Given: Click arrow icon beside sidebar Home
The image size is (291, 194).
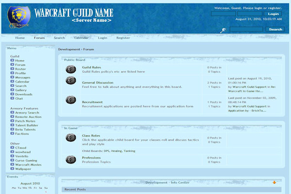Looking at the screenshot, I should 12,60.
